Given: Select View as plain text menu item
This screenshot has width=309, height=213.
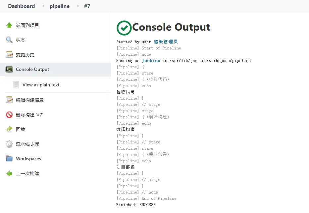Looking at the screenshot, I should click(x=41, y=85).
